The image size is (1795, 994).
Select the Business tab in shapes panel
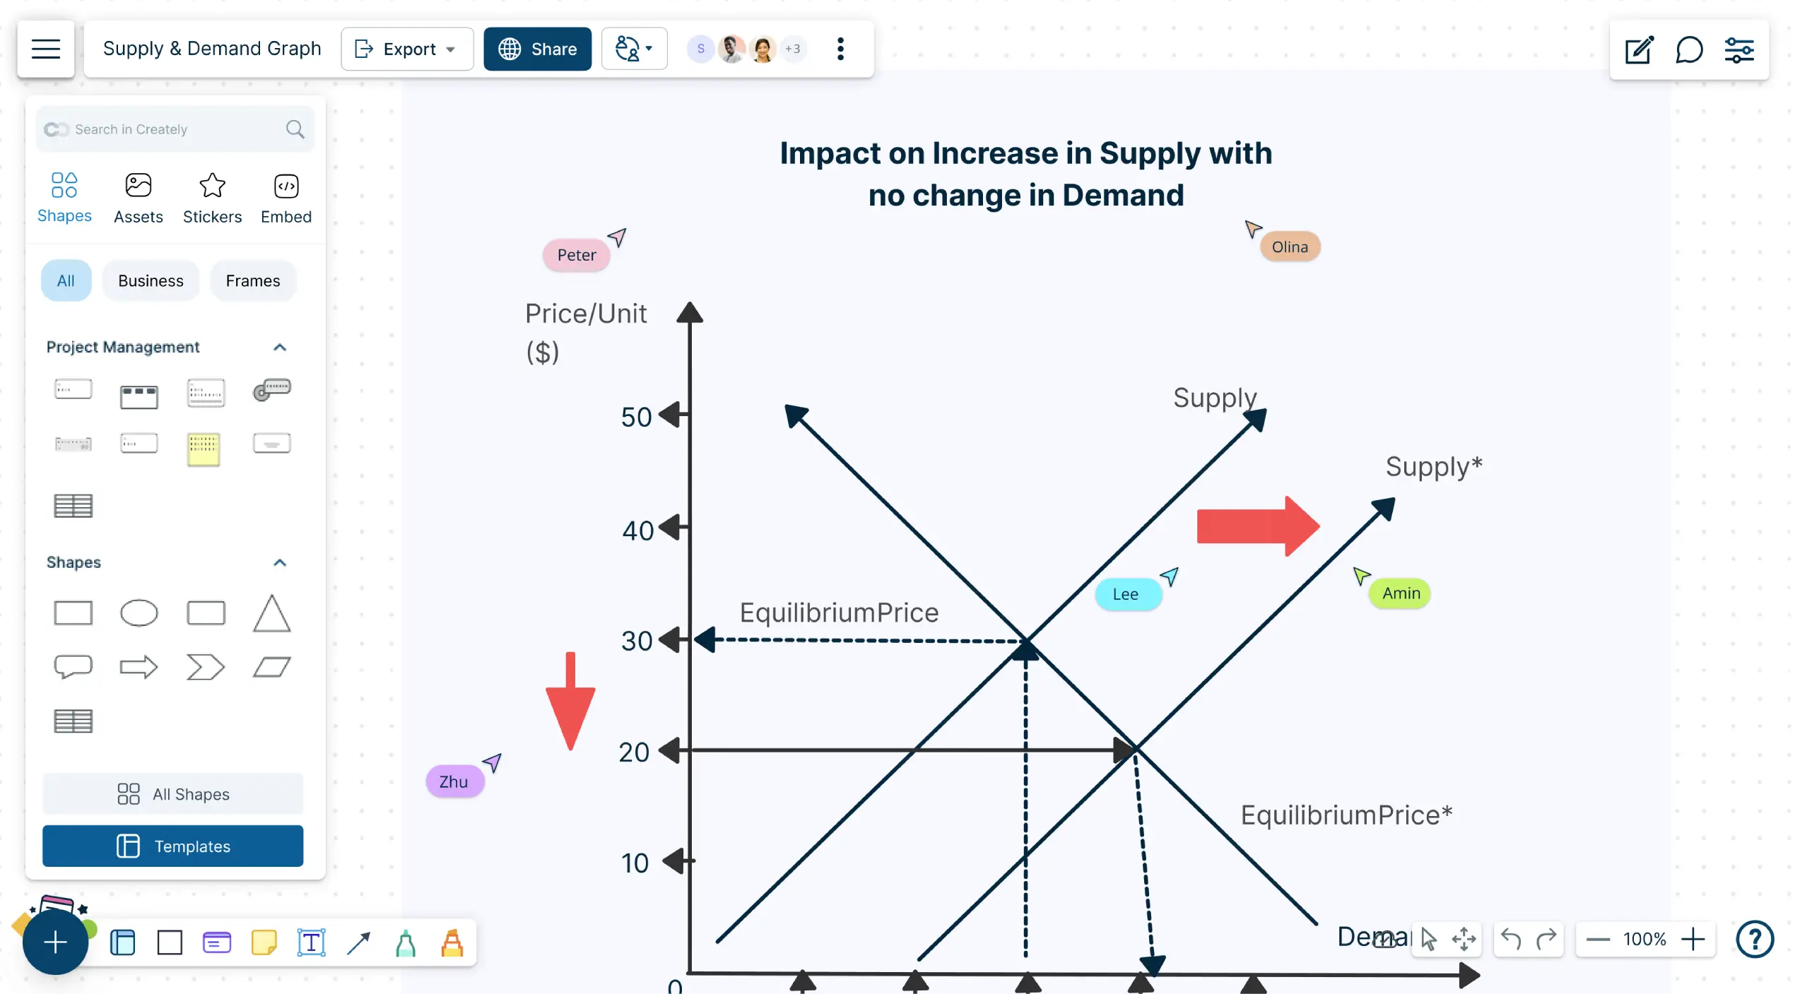point(149,280)
